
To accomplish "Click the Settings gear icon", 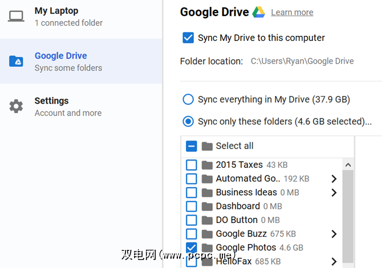I will tap(16, 106).
